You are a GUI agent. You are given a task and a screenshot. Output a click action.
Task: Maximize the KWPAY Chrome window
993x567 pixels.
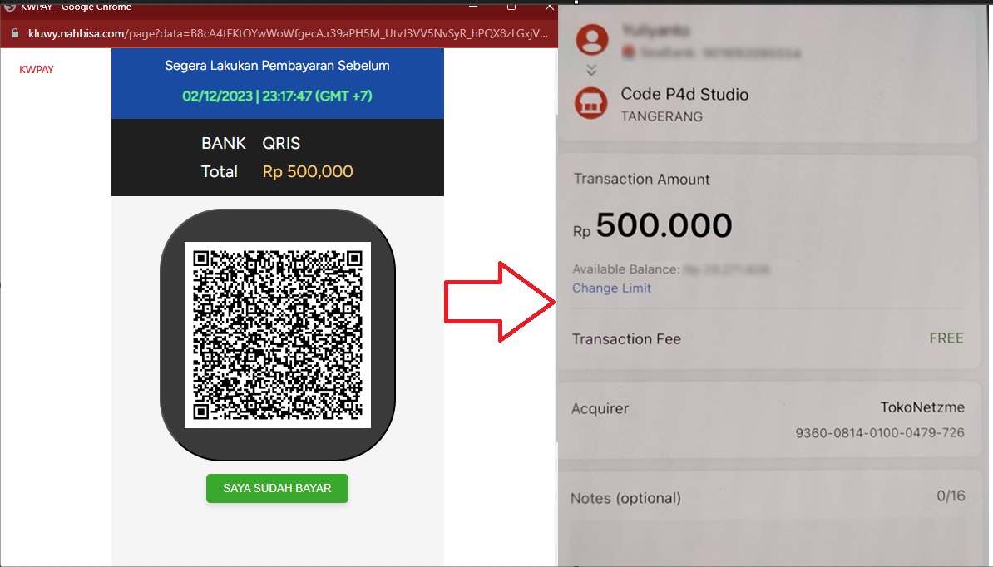point(511,7)
